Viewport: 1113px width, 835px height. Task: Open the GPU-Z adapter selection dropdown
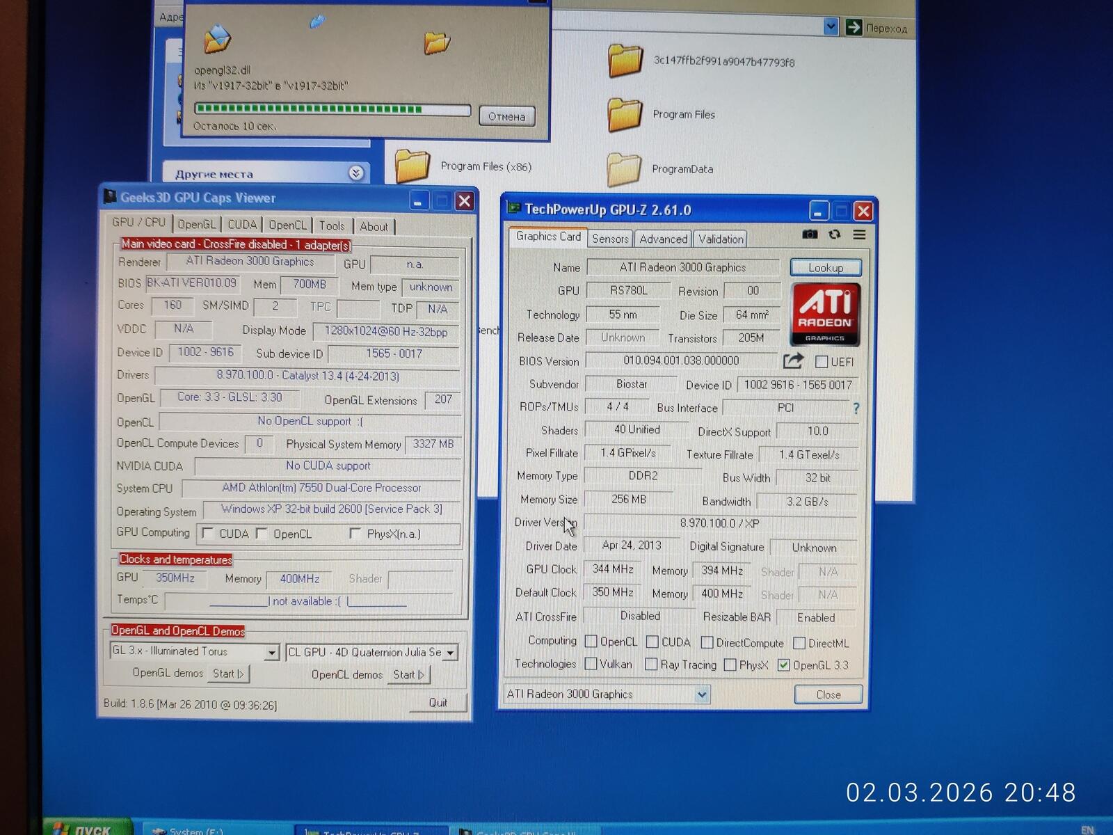(x=702, y=694)
